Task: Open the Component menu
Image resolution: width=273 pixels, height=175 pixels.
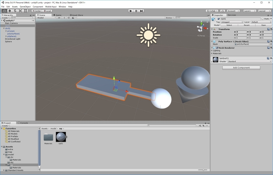Action: pos(38,7)
